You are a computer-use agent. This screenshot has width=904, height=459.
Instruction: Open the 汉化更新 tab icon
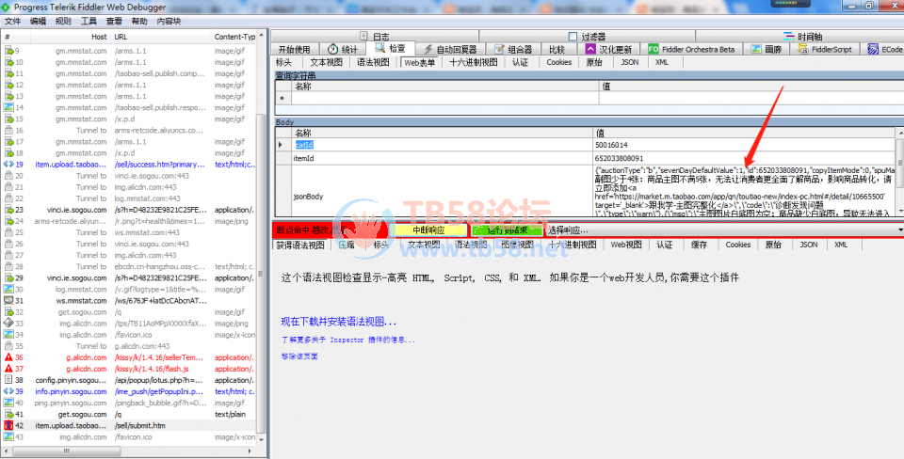pyautogui.click(x=589, y=50)
